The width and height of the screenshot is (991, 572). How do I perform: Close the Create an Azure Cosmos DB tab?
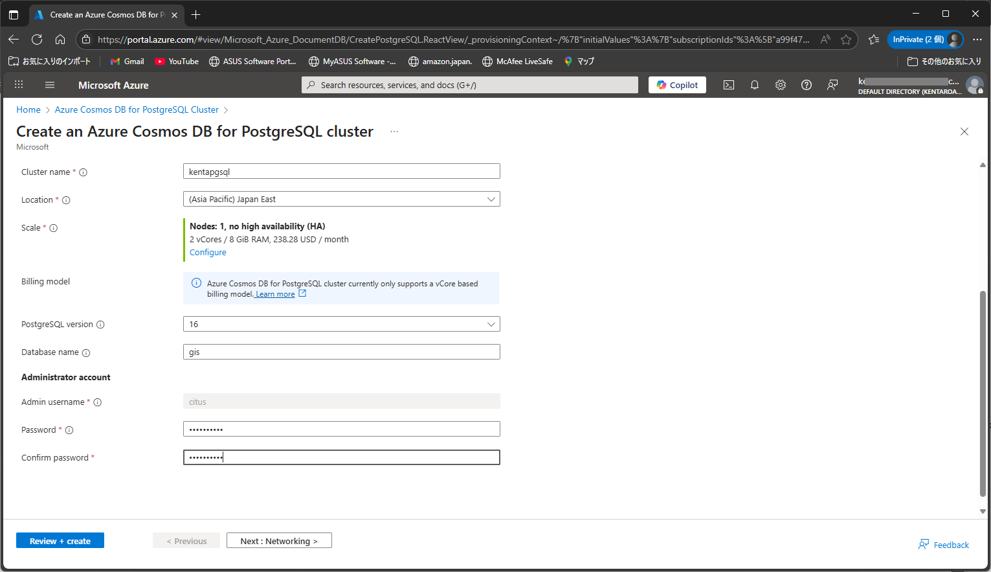[x=174, y=15]
